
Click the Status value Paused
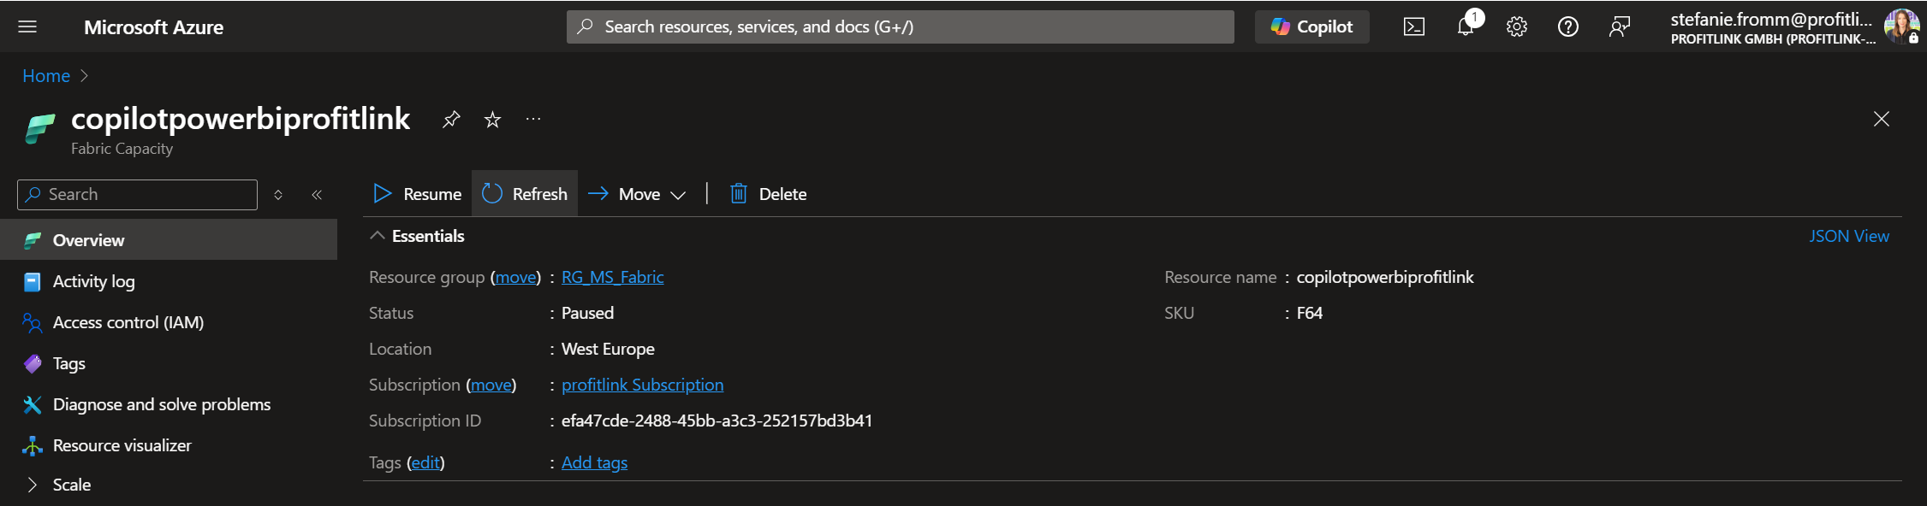tap(587, 313)
